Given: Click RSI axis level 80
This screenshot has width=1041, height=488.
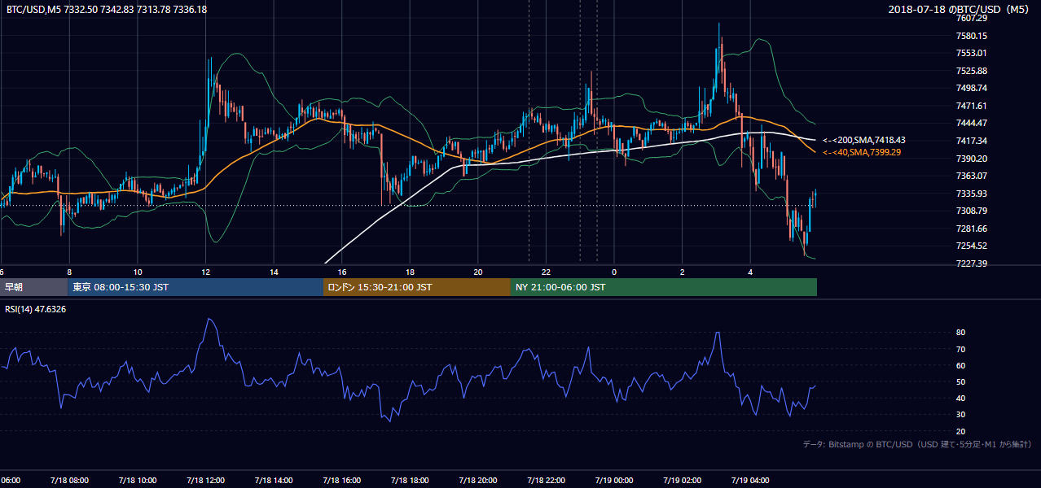Looking at the screenshot, I should click(960, 333).
